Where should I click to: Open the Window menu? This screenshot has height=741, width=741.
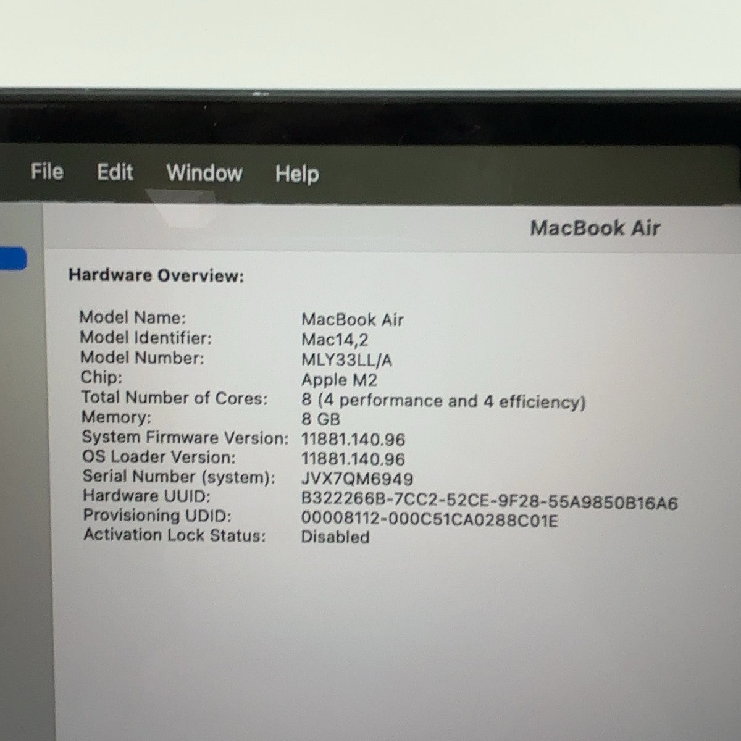click(204, 173)
